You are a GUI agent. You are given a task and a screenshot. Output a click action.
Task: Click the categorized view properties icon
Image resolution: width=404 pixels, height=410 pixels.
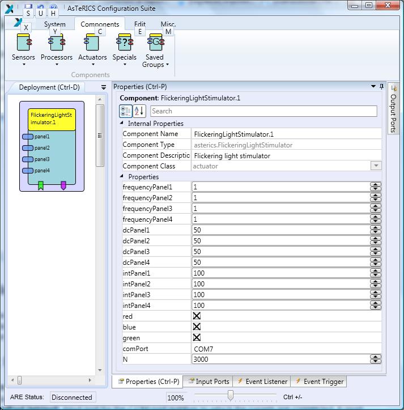click(125, 111)
